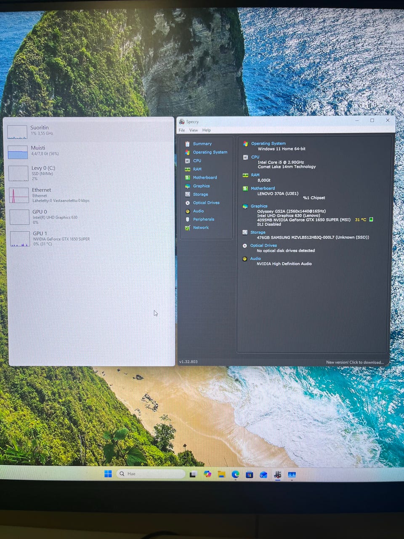
Task: Click 'Intel Core i5 @ 2.90GHz' text
Action: click(x=281, y=162)
